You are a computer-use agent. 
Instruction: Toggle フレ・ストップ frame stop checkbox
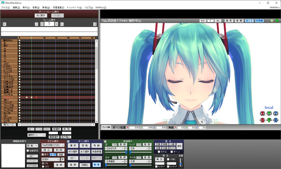(x=168, y=167)
